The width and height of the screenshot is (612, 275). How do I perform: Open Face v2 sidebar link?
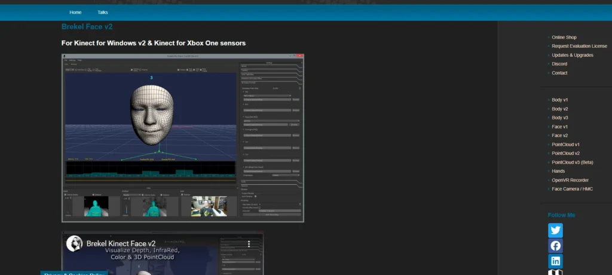point(559,136)
